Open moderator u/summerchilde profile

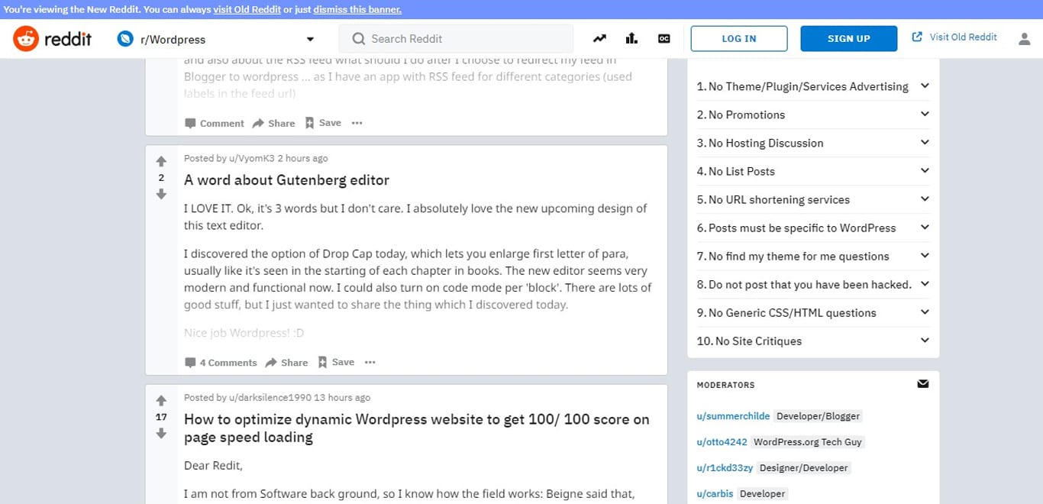point(733,416)
